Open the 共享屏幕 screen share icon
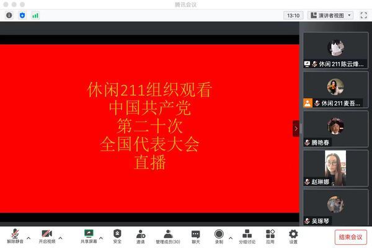Image resolution: width=372 pixels, height=248 pixels. pos(89,236)
